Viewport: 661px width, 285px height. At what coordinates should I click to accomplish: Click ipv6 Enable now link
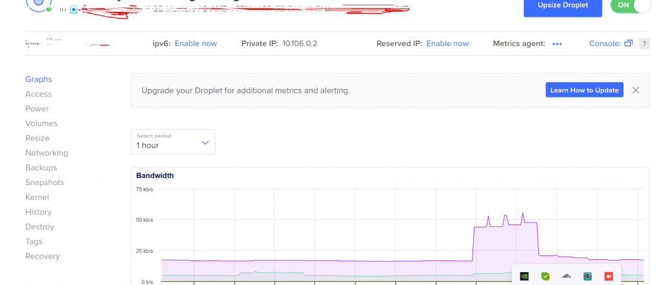[x=196, y=44]
